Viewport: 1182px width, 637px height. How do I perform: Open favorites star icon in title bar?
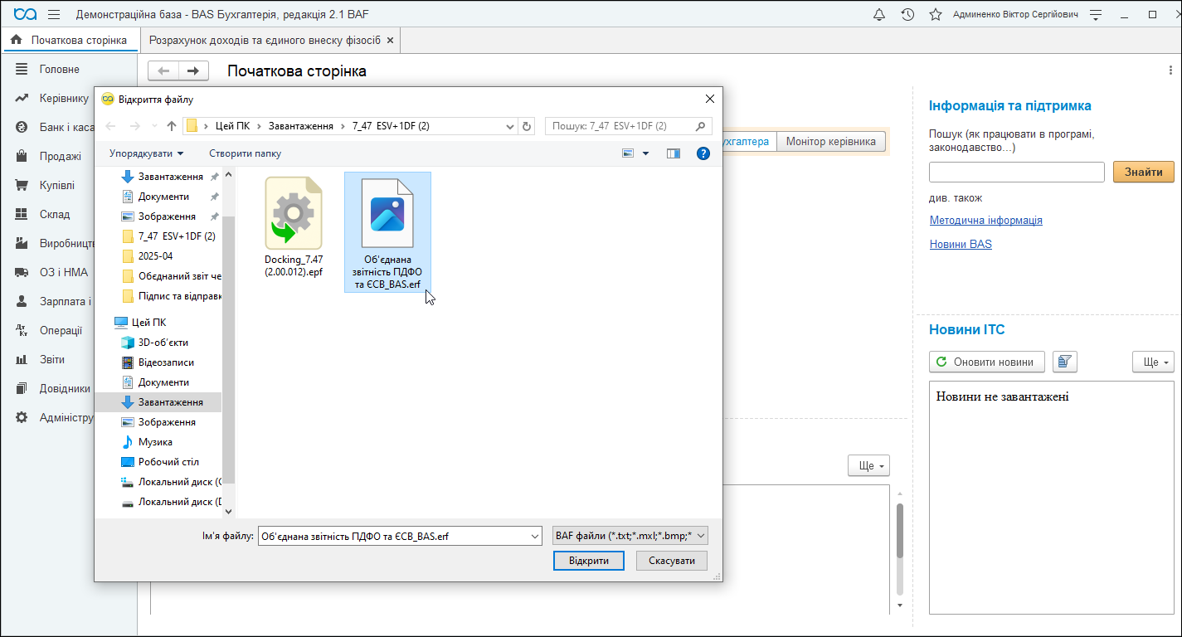click(935, 15)
